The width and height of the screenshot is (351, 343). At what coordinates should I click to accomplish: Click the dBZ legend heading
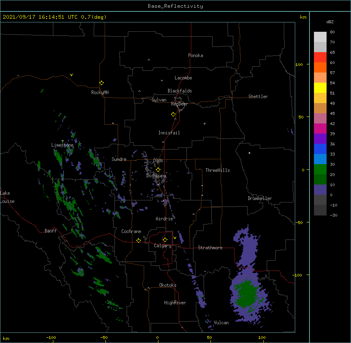pos(330,22)
